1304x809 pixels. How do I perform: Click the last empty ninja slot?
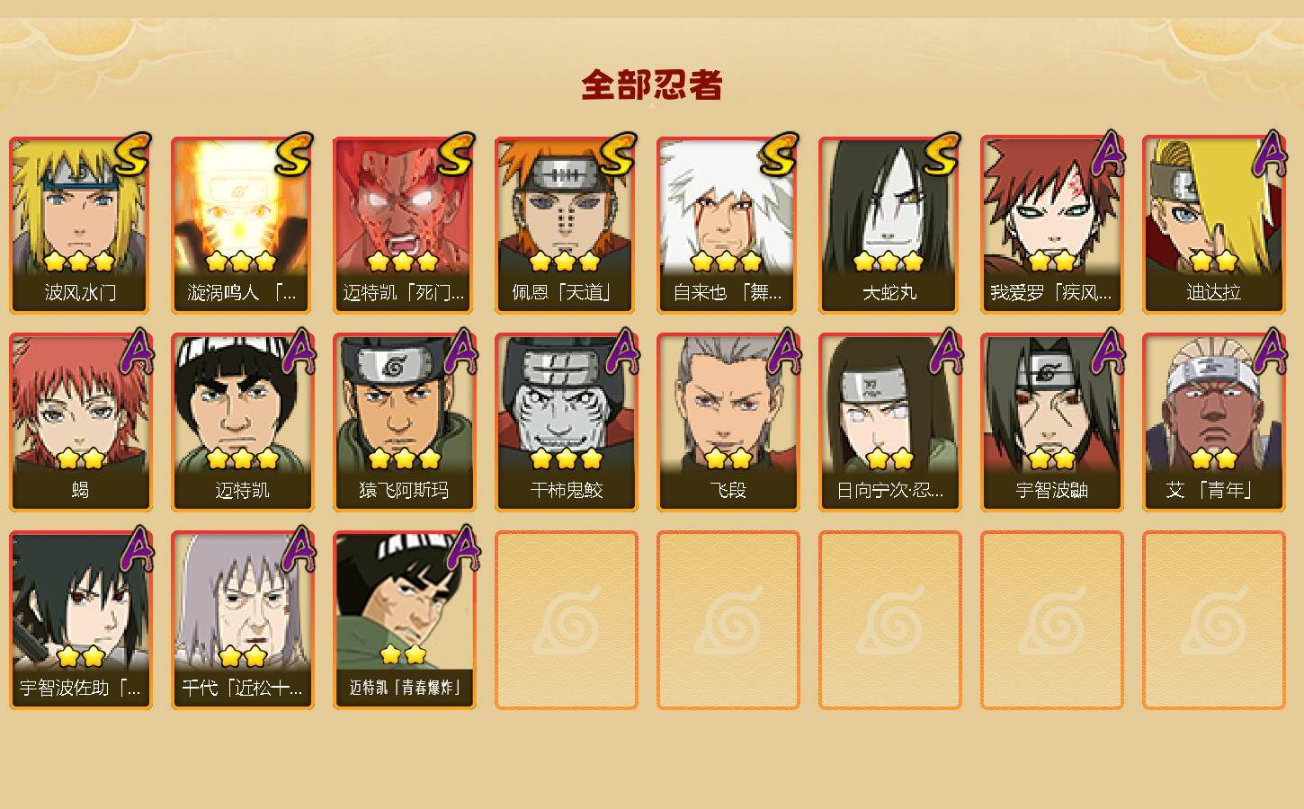click(1214, 620)
